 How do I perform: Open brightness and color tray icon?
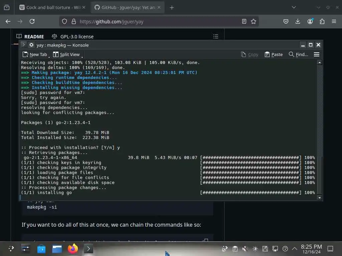point(255,249)
